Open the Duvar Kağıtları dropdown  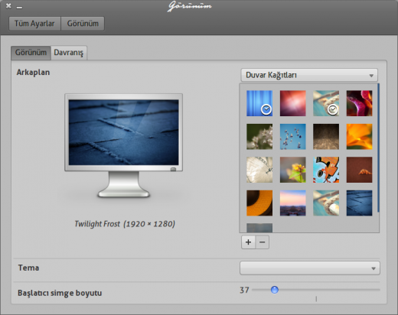[x=309, y=75]
